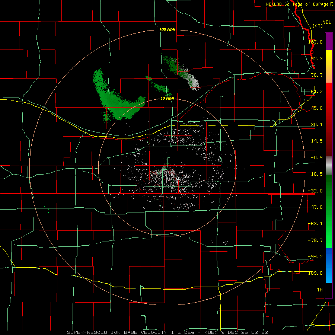This screenshot has width=335, height=335.
Task: Click the purple top segment of color bar
Action: [x=329, y=41]
